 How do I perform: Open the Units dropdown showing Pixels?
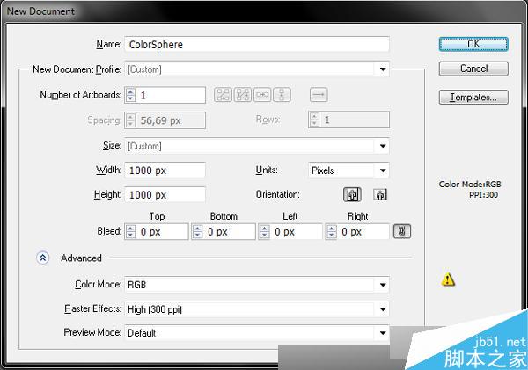(x=348, y=170)
